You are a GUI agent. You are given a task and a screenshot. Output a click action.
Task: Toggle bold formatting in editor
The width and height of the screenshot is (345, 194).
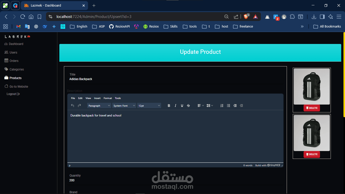169,106
